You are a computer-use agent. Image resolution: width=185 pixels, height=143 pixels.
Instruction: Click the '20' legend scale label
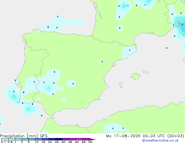(x=50, y=142)
